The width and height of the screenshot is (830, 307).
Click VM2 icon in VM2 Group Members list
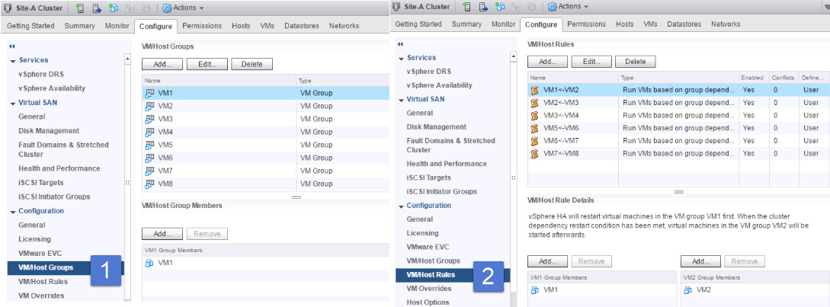coord(688,290)
